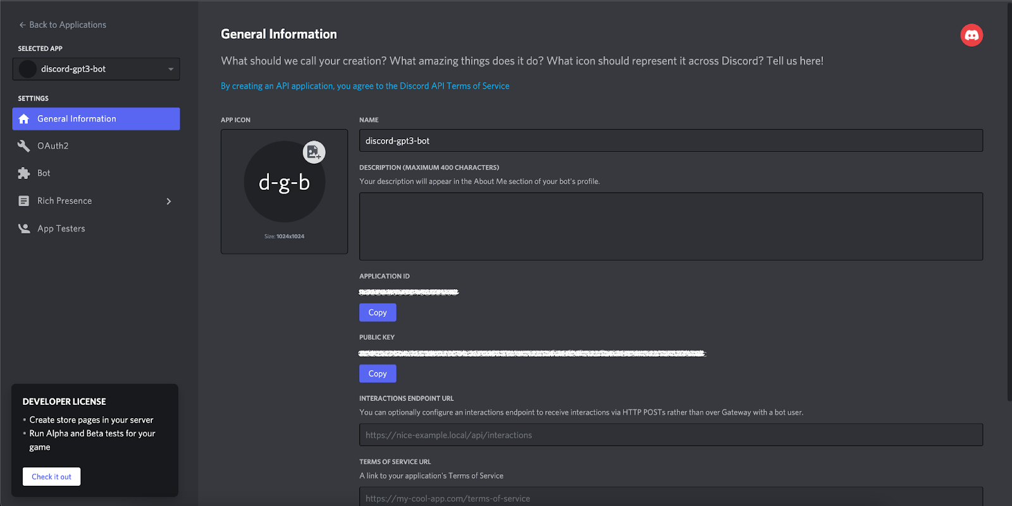Click the redacted Application ID value

click(409, 292)
